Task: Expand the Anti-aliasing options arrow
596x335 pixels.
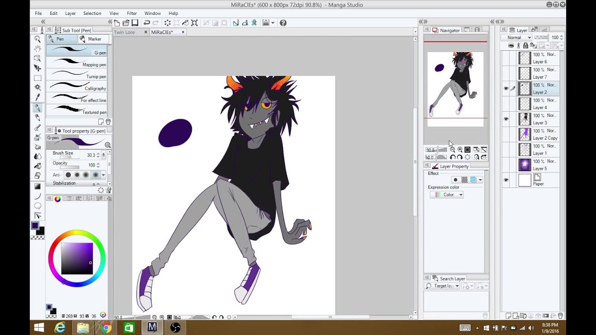Action: click(x=103, y=175)
